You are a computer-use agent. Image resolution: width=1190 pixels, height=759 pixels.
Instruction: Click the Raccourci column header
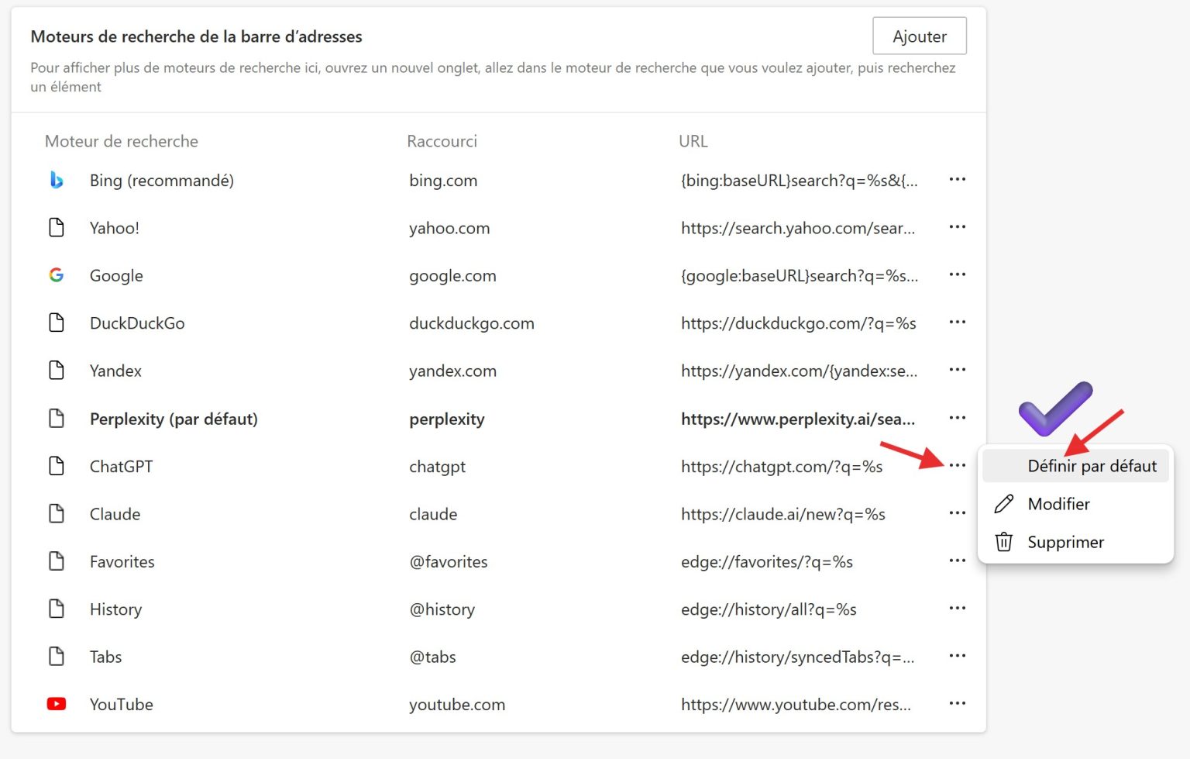442,141
